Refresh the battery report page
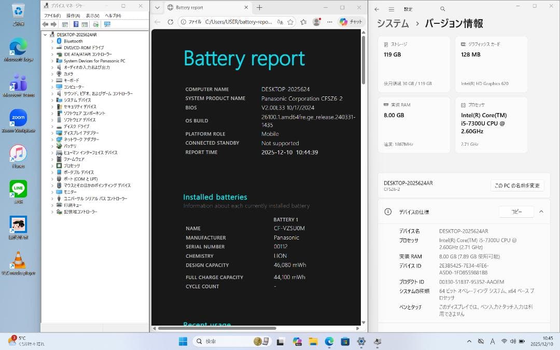Viewport: 560px width, 350px height. point(170,22)
